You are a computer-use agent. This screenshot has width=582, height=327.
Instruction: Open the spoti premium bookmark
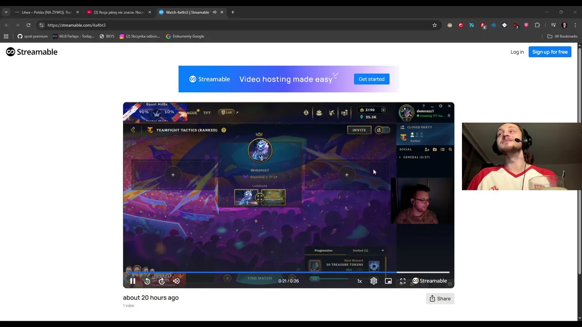tap(32, 36)
